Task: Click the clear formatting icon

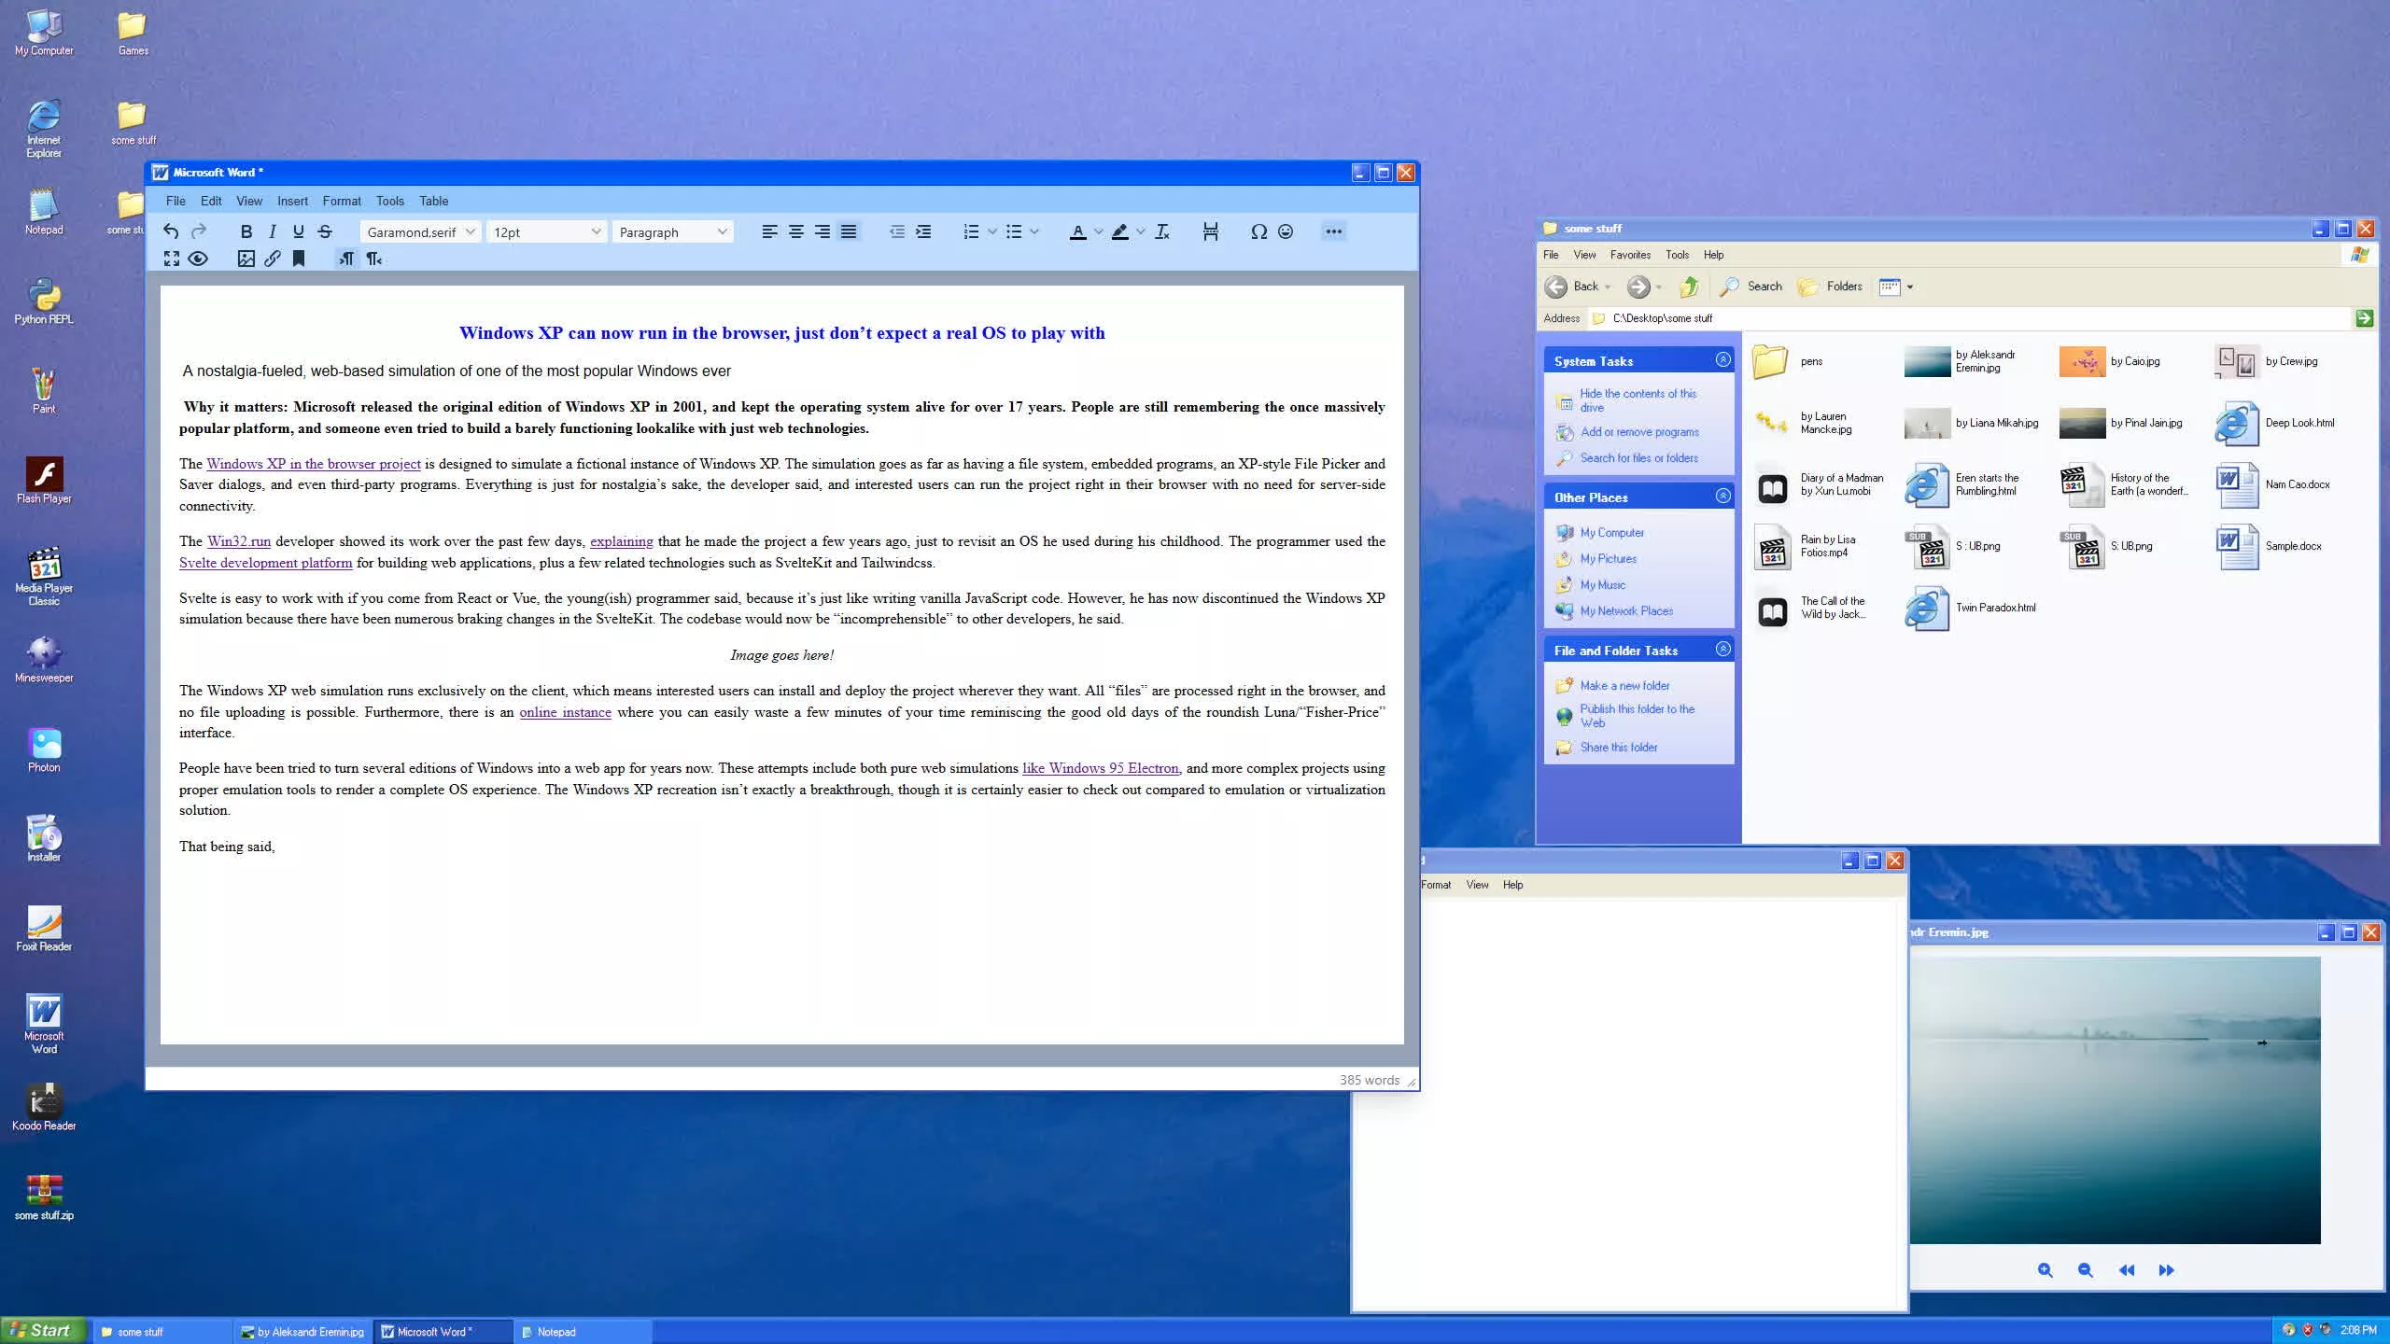Action: coord(1161,231)
